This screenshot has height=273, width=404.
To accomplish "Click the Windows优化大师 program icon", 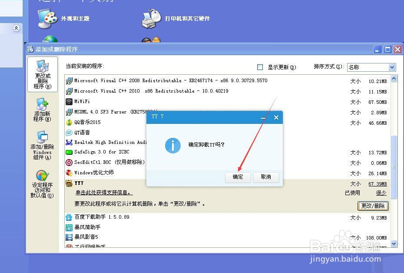I will tap(69, 173).
